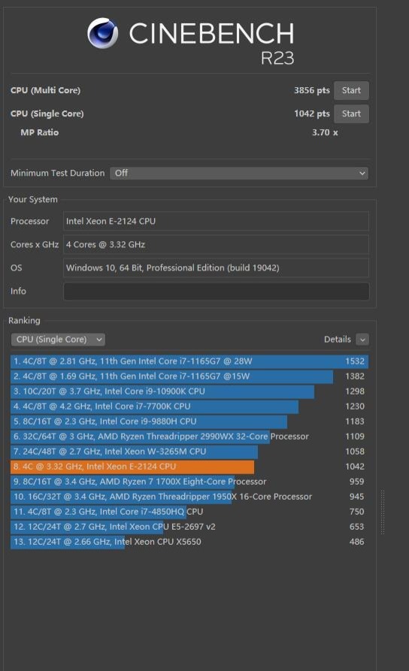Viewport: 409px width, 671px height.
Task: Click the Ranking section heading
Action: pyautogui.click(x=24, y=320)
